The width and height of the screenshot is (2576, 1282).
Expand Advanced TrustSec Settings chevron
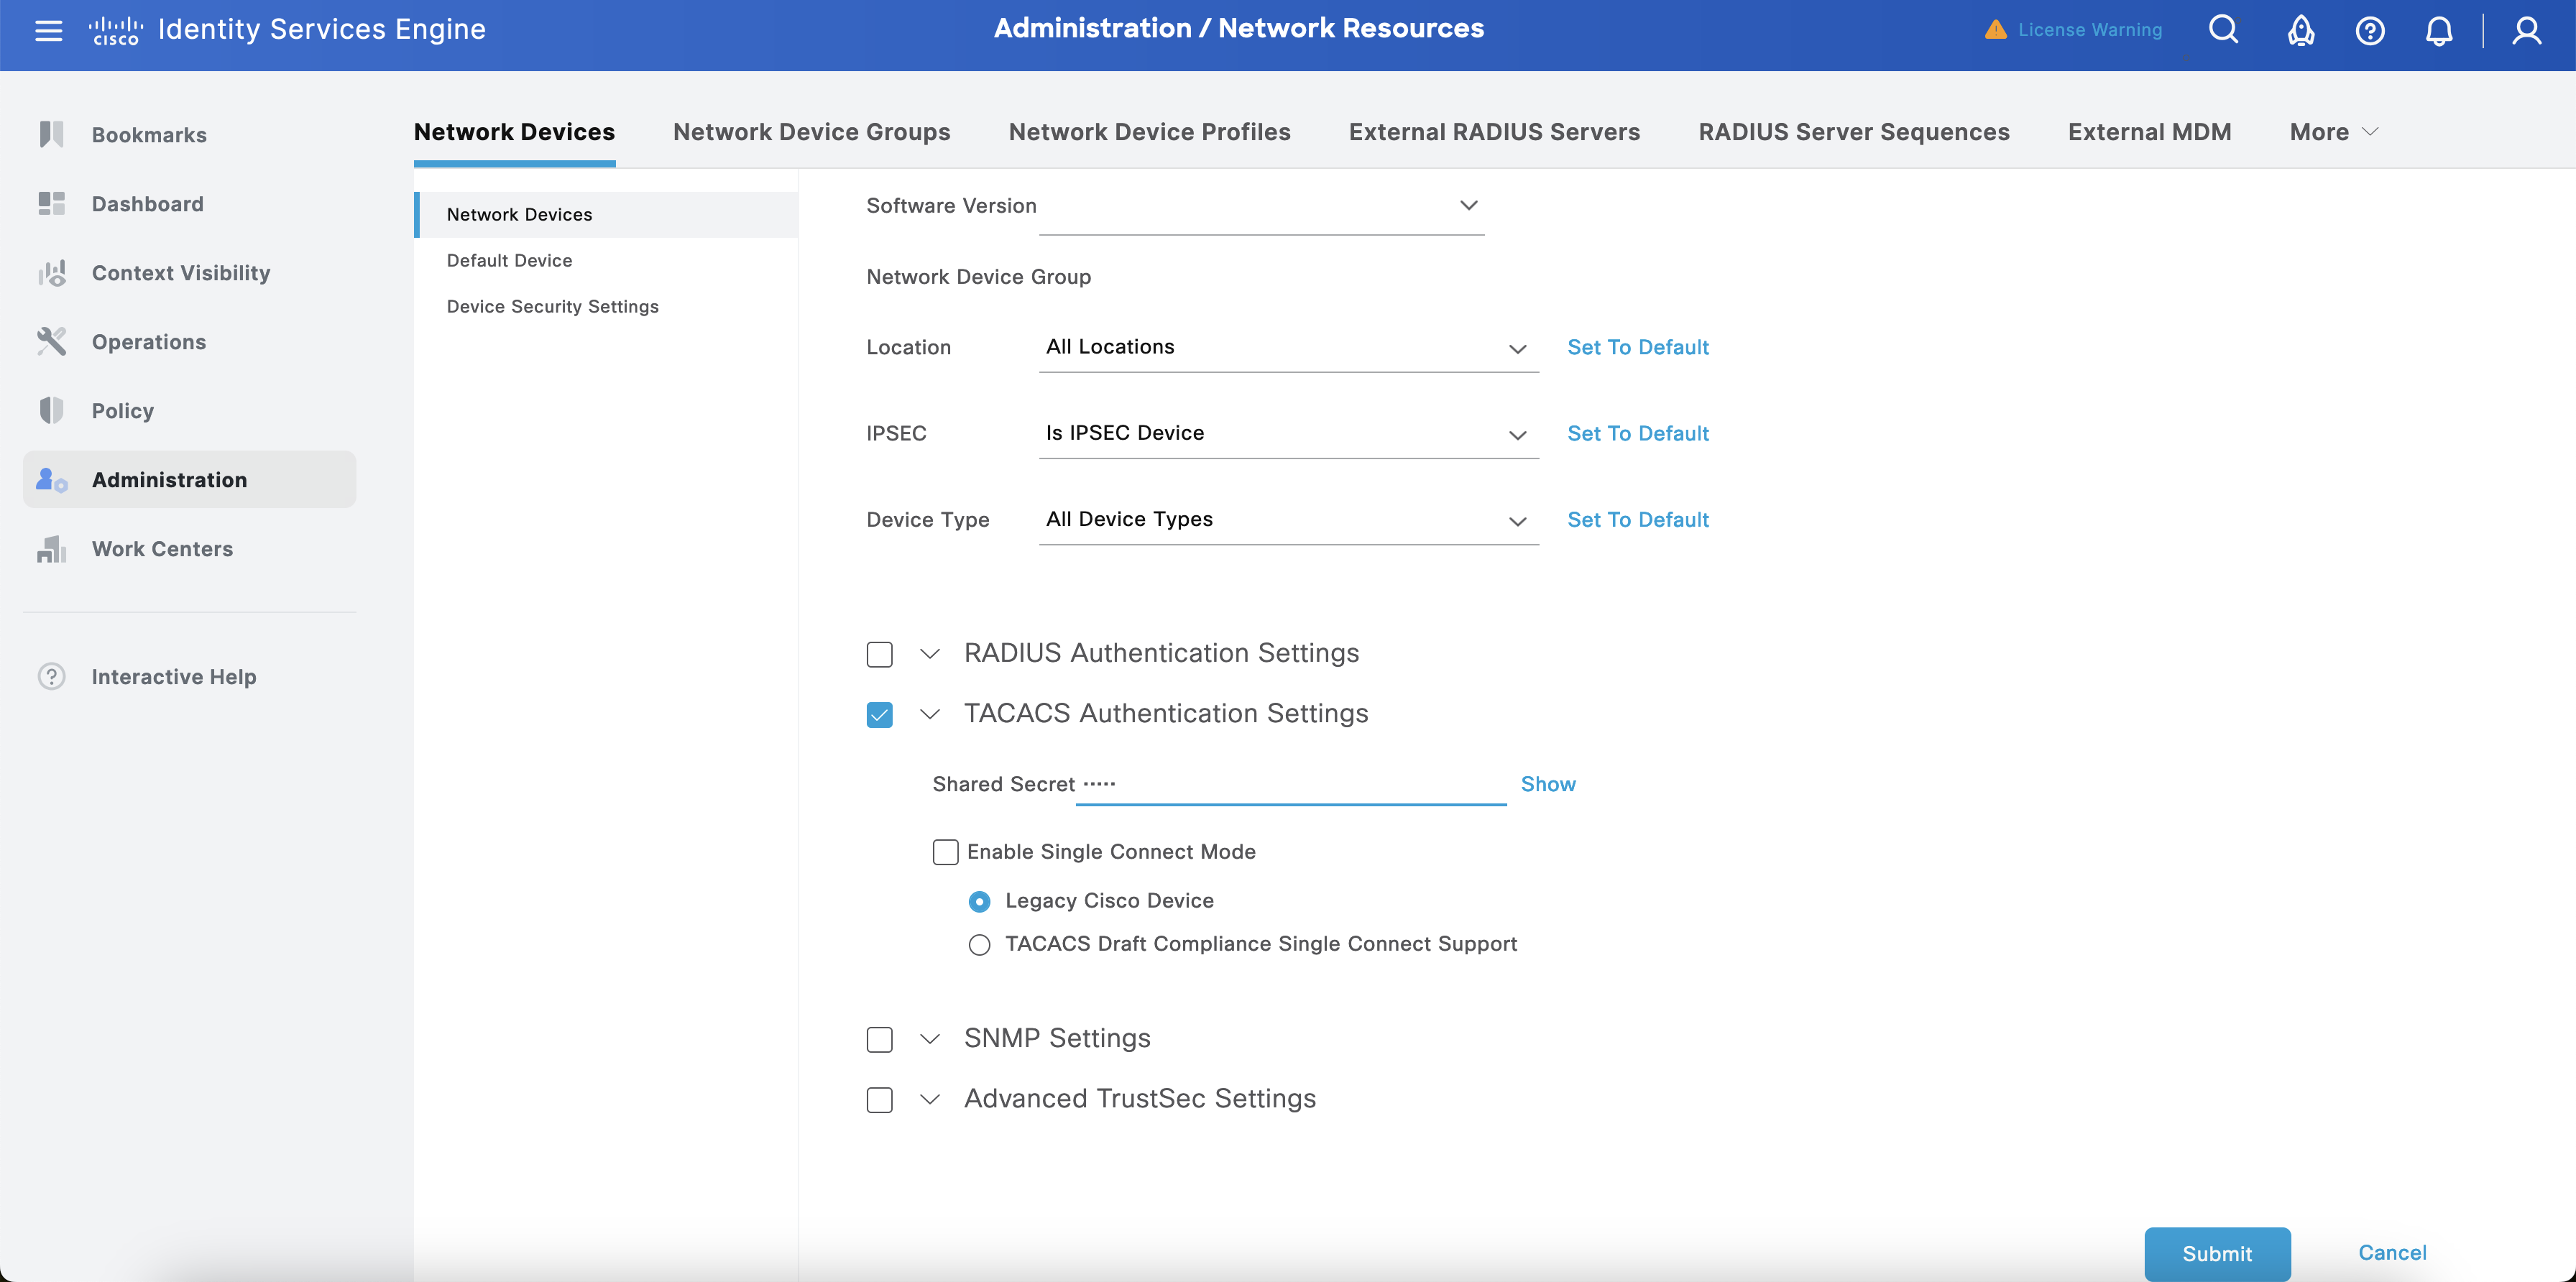click(929, 1099)
